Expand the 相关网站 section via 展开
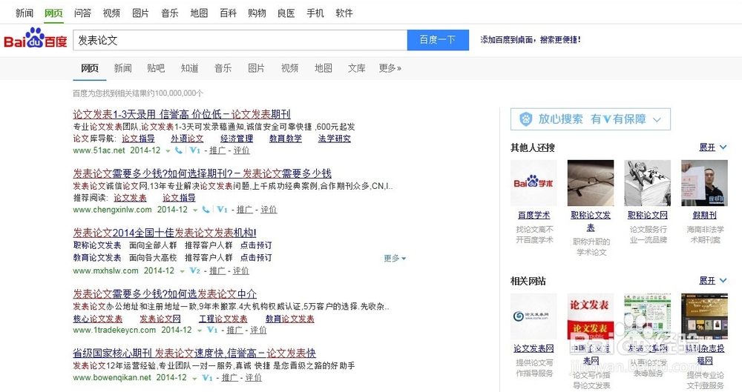Image resolution: width=742 pixels, height=392 pixels. pos(712,281)
